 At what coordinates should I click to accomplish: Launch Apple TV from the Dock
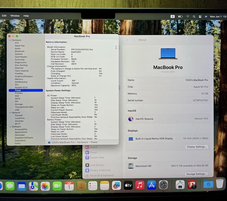[128, 185]
